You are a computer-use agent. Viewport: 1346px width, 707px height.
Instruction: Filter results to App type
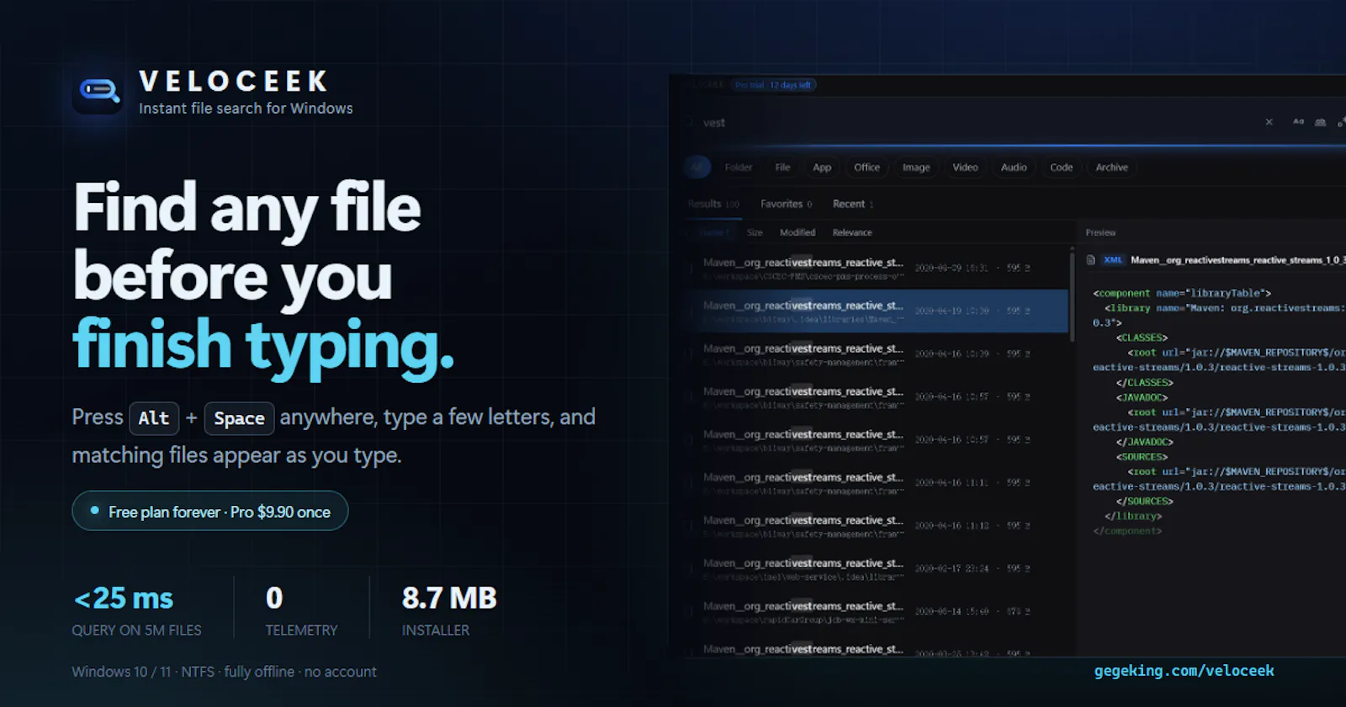[x=822, y=167]
